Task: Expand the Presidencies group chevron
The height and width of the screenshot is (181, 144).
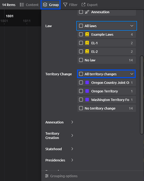Action: [72, 160]
